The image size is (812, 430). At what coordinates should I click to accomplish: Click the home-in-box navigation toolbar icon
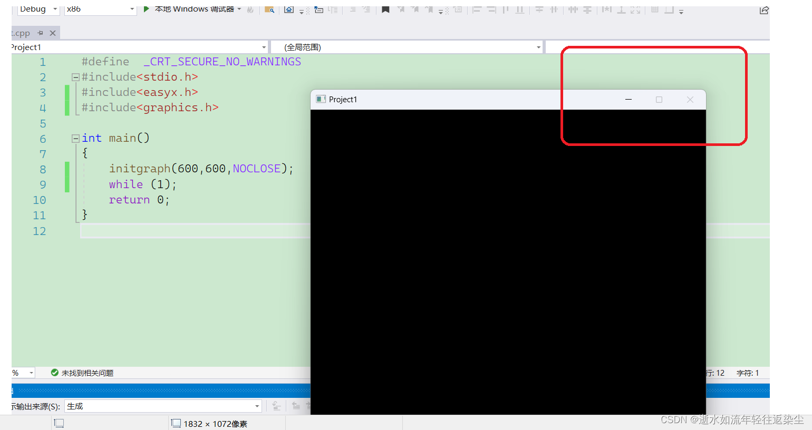[289, 9]
